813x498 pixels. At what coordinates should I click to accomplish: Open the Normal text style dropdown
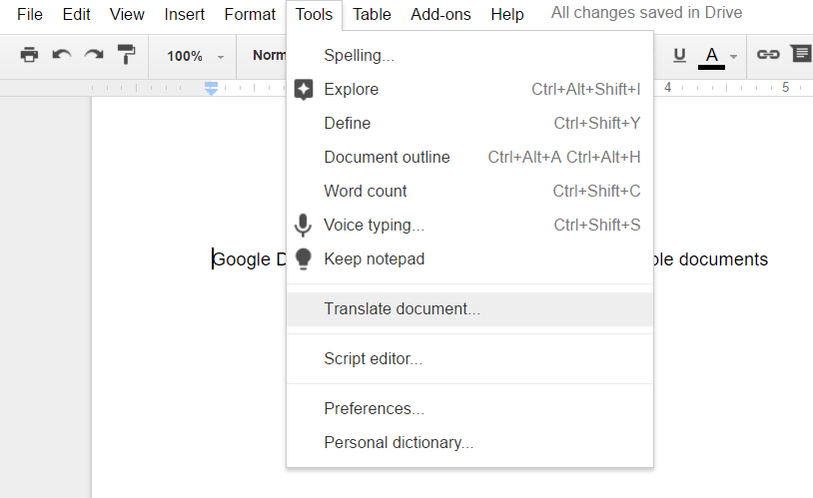pyautogui.click(x=267, y=55)
